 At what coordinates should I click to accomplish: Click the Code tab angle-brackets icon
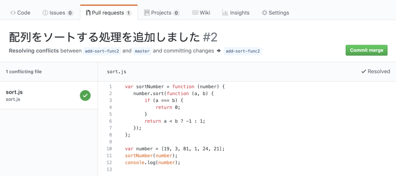[x=13, y=13]
